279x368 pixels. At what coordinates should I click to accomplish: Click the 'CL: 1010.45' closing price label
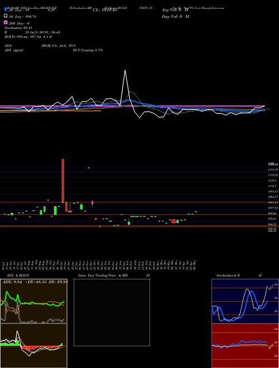[x=105, y=10]
